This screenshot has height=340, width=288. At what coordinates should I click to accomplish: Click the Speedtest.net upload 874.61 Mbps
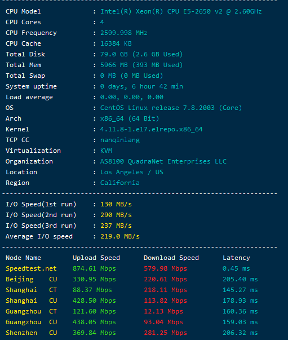[x=94, y=268]
